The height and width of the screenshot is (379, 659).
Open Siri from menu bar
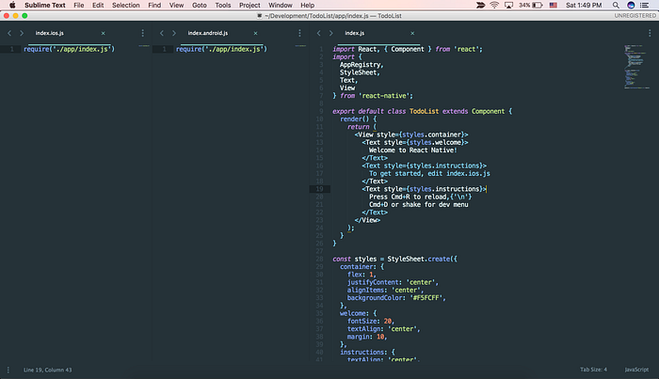(x=631, y=5)
